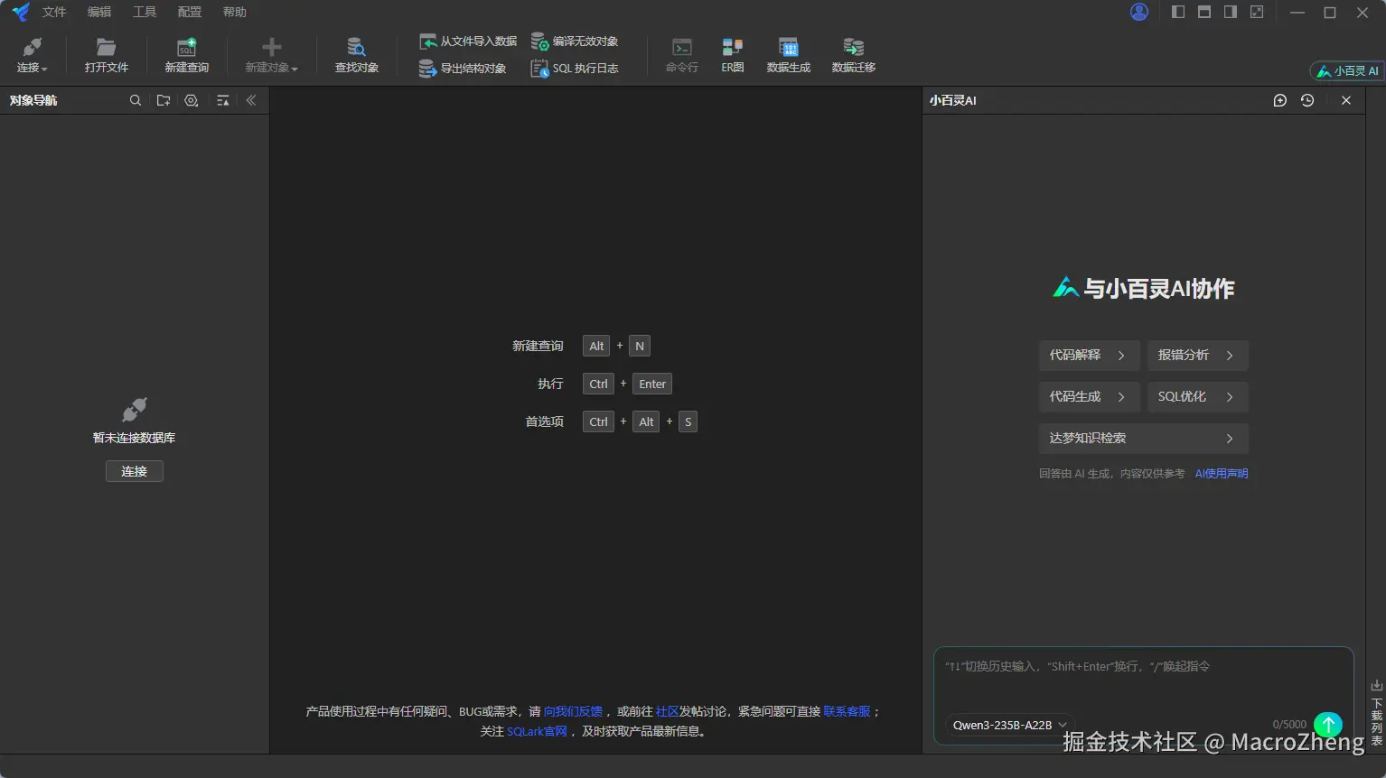Open the 命令行 command line tool
This screenshot has width=1386, height=778.
pyautogui.click(x=682, y=55)
